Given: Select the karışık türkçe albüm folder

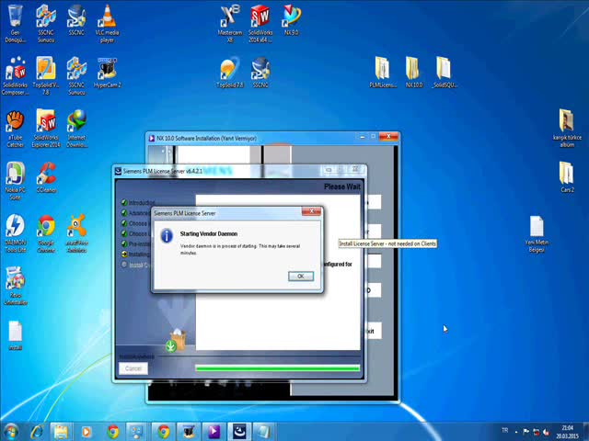Looking at the screenshot, I should tap(567, 129).
